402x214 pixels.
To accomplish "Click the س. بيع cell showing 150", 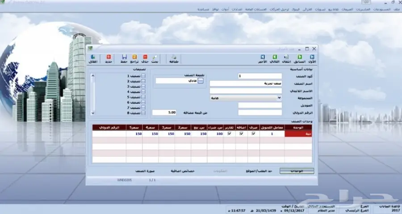I will click(199, 134).
